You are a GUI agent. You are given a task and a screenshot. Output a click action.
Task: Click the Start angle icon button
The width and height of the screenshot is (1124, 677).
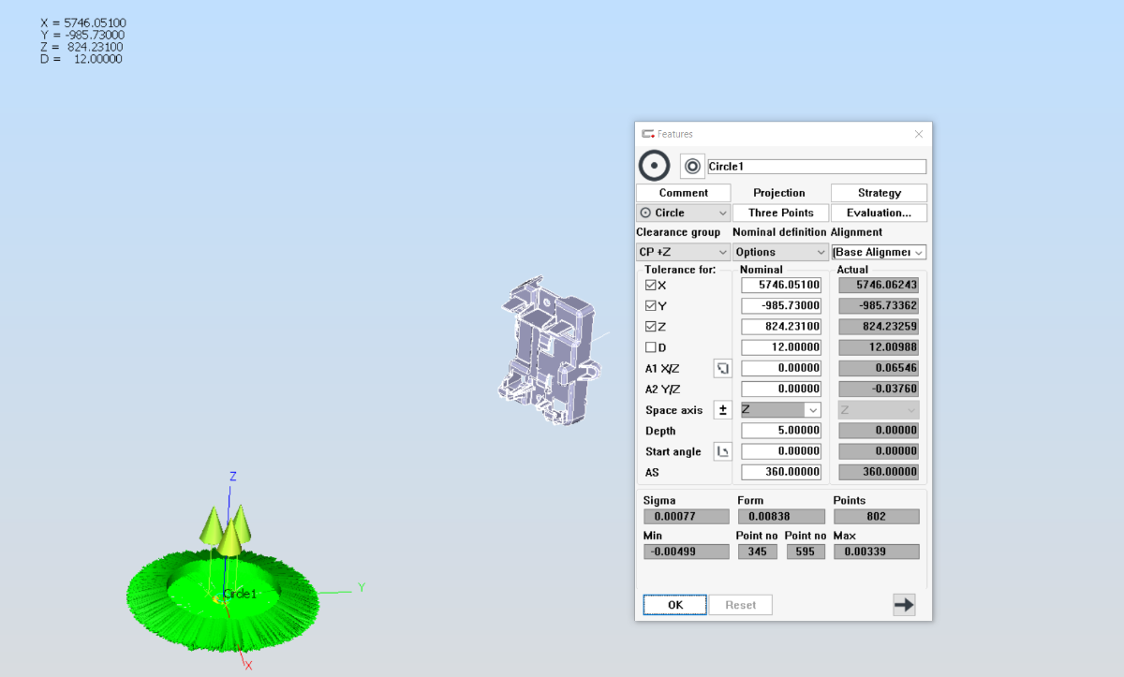722,451
